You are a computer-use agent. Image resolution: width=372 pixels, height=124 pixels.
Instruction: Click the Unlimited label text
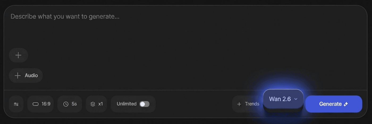126,104
